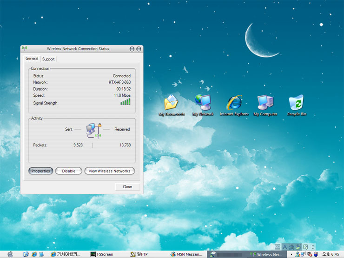Launch Internet Explorer from desktop
The width and height of the screenshot is (344, 258).
click(x=234, y=105)
